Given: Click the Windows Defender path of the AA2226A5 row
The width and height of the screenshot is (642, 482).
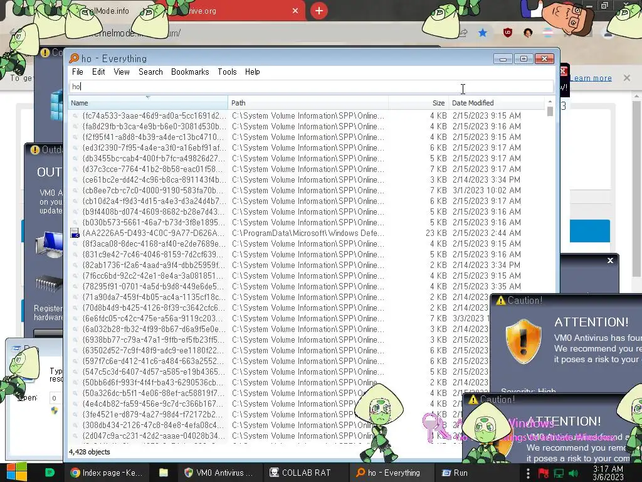Looking at the screenshot, I should click(x=308, y=233).
